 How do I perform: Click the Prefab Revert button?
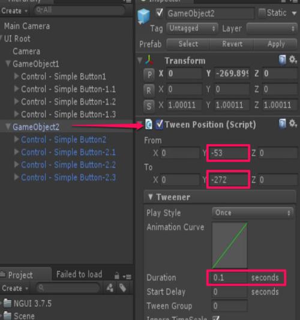click(x=232, y=44)
